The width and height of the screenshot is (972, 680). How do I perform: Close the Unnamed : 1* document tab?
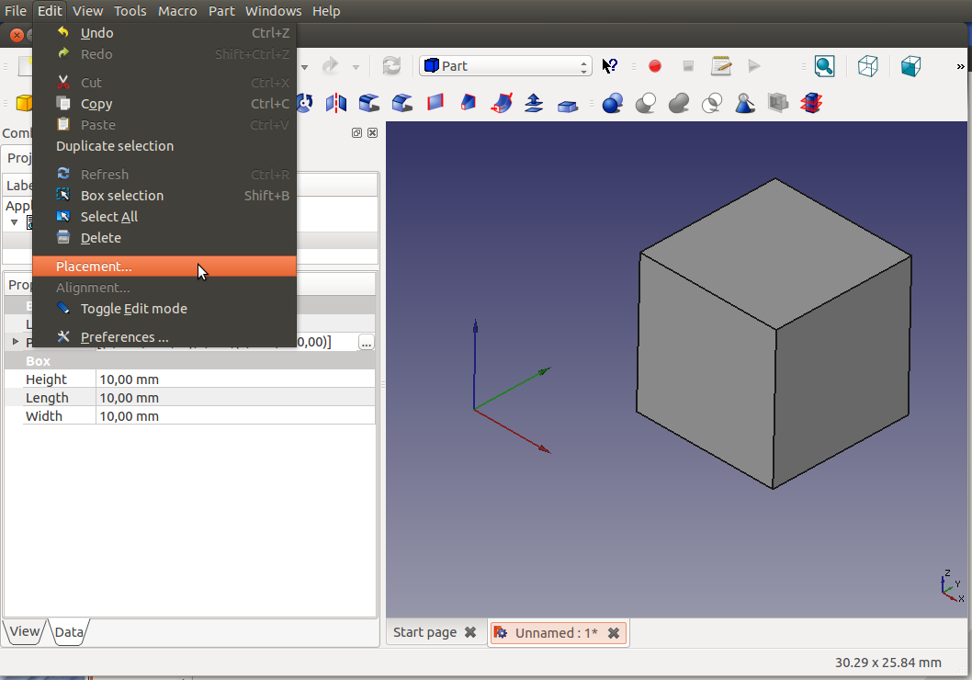(x=614, y=632)
